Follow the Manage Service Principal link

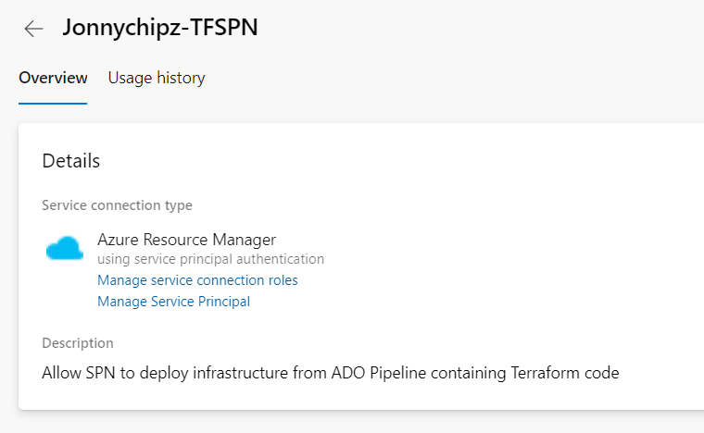173,302
